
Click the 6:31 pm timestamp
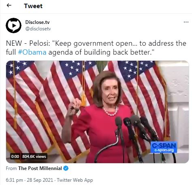(x=14, y=180)
